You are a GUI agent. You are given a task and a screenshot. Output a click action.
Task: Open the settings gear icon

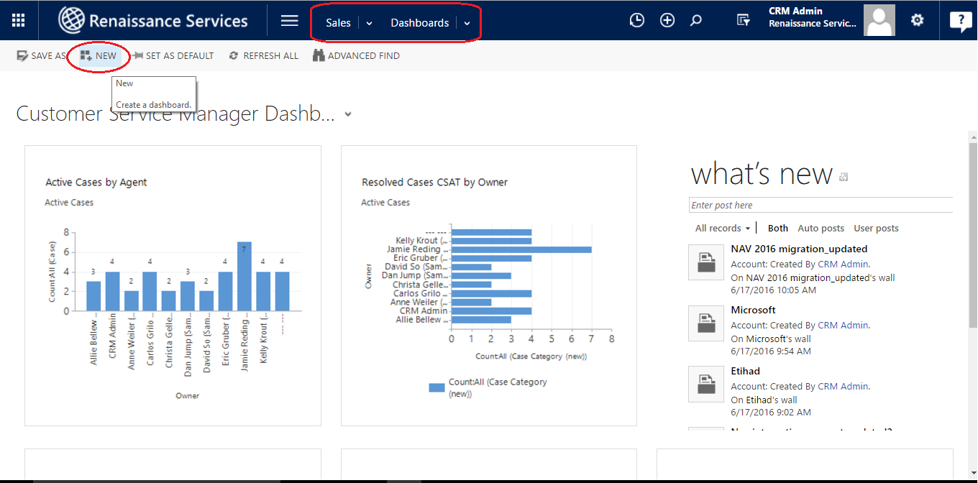917,20
